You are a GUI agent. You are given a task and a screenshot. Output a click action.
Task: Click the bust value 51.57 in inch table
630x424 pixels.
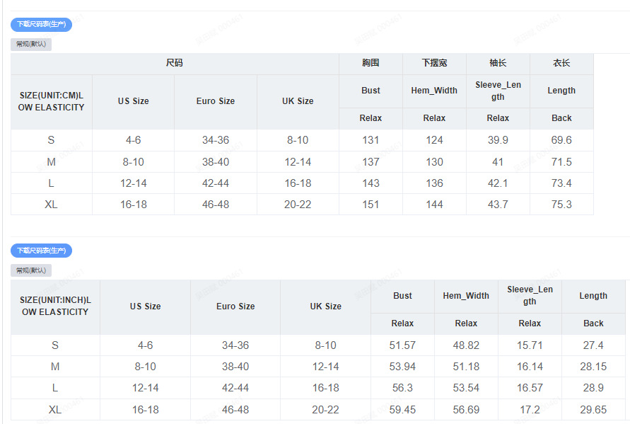coord(402,345)
